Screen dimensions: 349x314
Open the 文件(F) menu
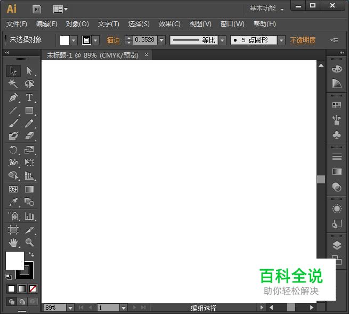tap(17, 24)
